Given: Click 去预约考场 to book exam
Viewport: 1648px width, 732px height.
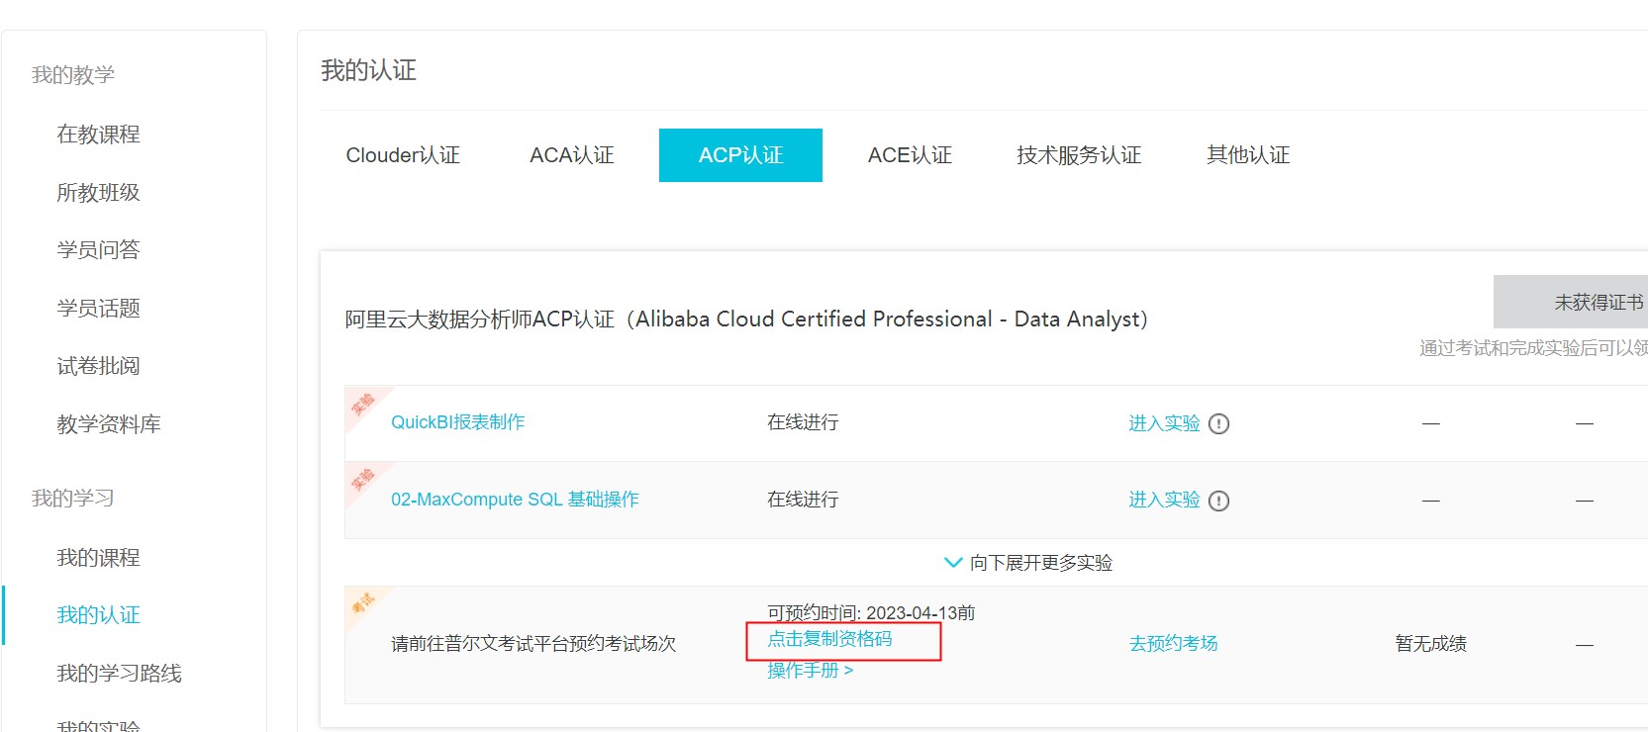Looking at the screenshot, I should coord(1173,644).
